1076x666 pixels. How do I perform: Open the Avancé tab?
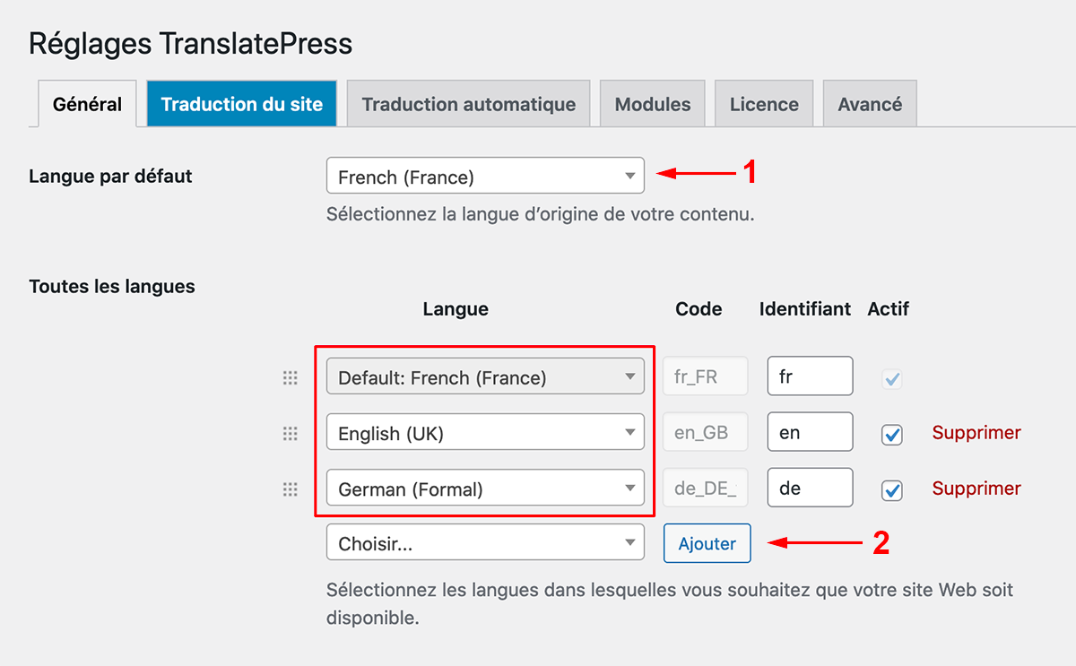(x=869, y=104)
